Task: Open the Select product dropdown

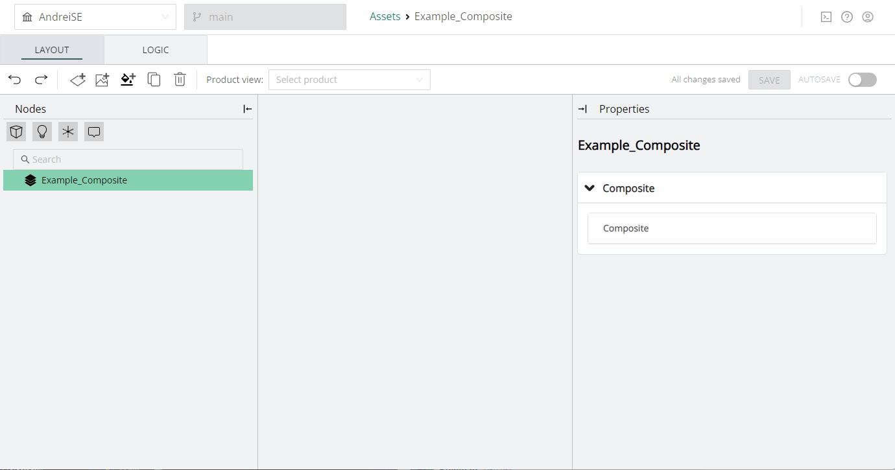Action: (349, 80)
